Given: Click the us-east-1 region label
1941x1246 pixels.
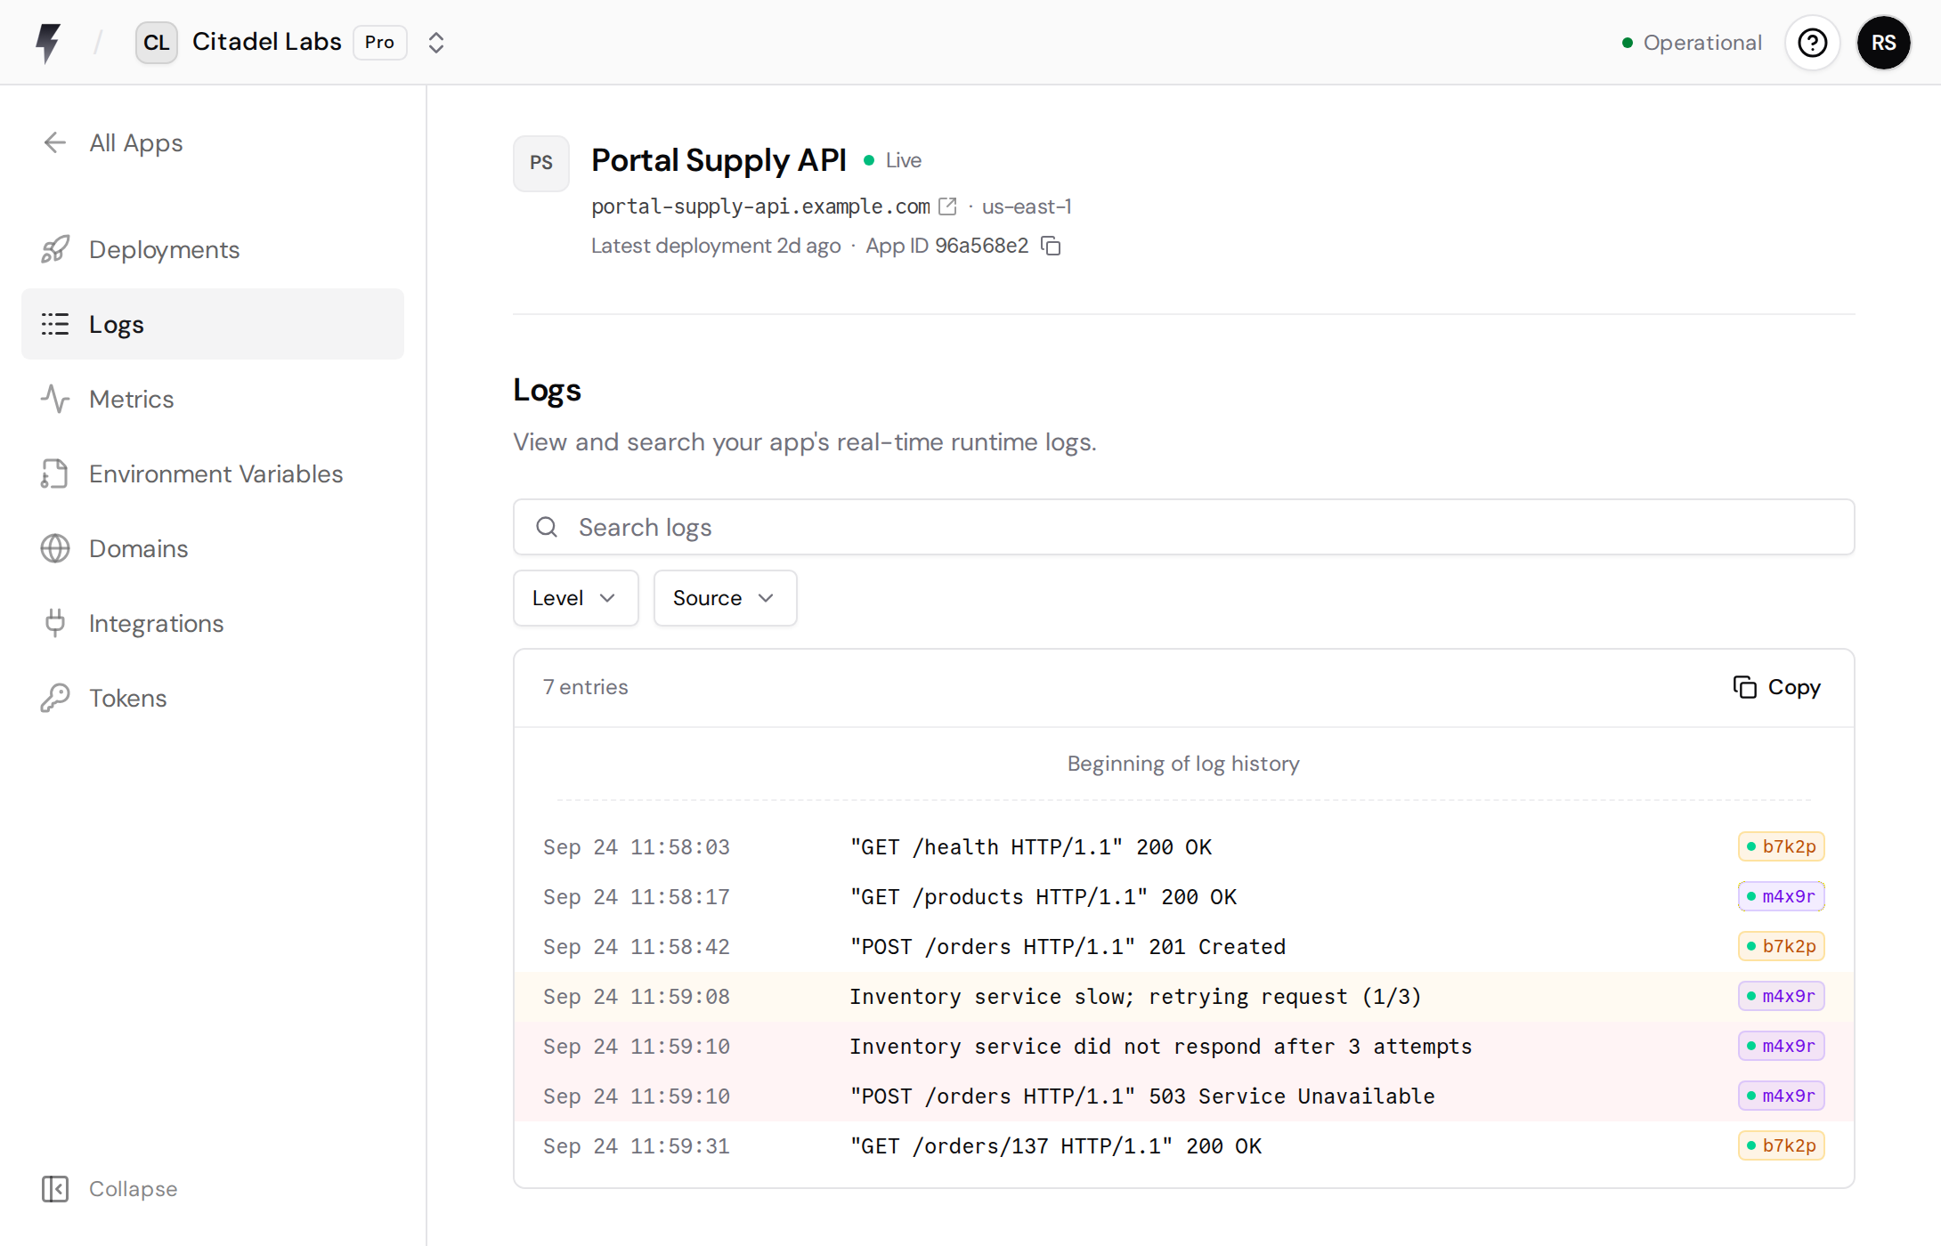Looking at the screenshot, I should tap(1027, 206).
